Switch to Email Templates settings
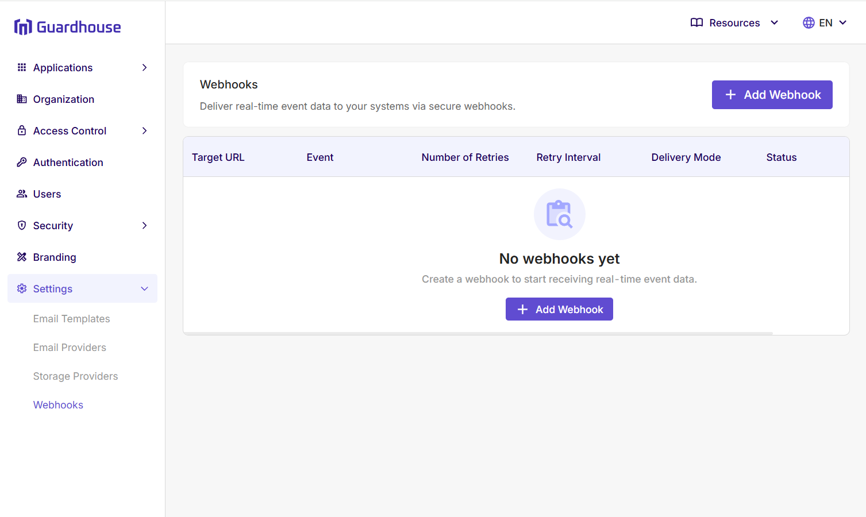The height and width of the screenshot is (517, 866). click(x=71, y=318)
